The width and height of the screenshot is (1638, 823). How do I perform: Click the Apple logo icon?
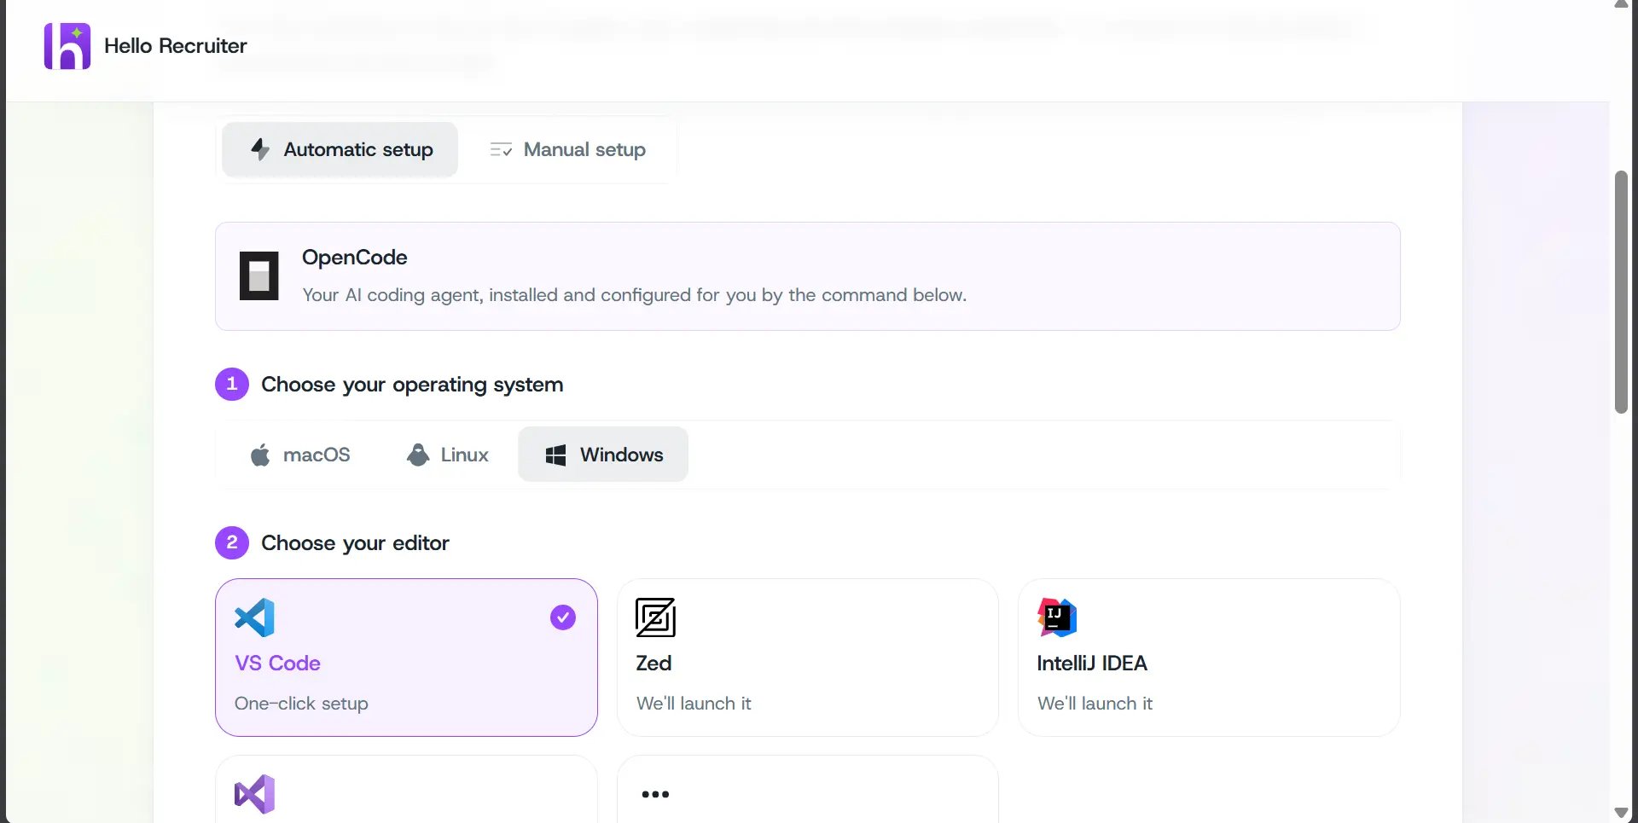click(x=260, y=455)
